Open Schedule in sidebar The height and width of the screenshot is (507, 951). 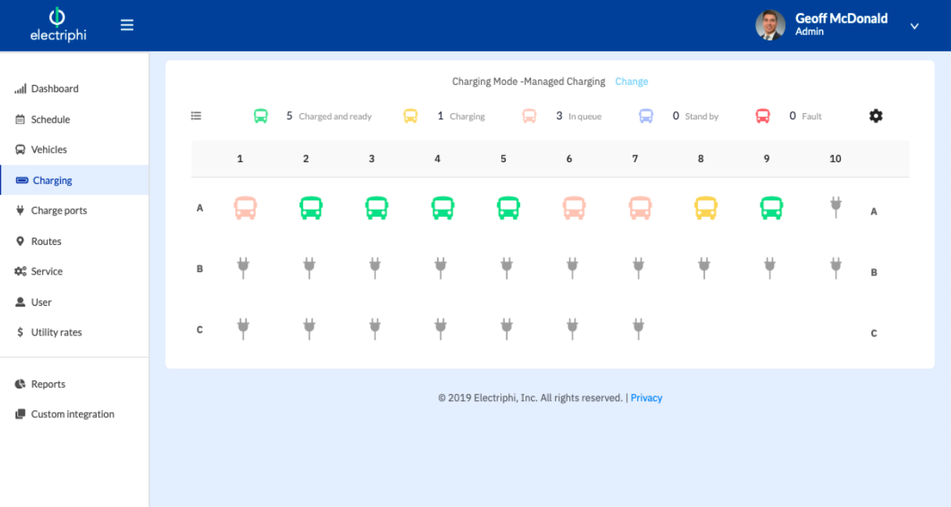pyautogui.click(x=74, y=119)
